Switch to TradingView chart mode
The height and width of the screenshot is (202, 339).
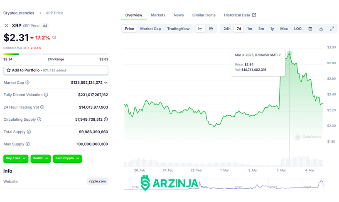178,29
